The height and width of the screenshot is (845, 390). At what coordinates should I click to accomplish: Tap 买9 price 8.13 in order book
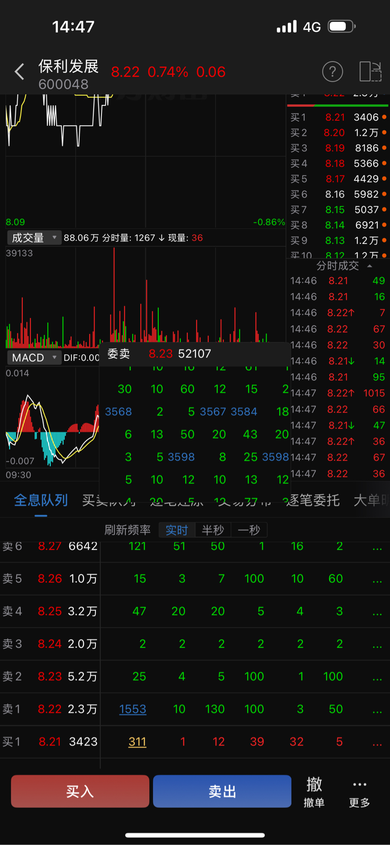(x=335, y=241)
